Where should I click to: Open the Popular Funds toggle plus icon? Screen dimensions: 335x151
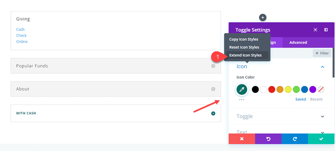pos(213,66)
